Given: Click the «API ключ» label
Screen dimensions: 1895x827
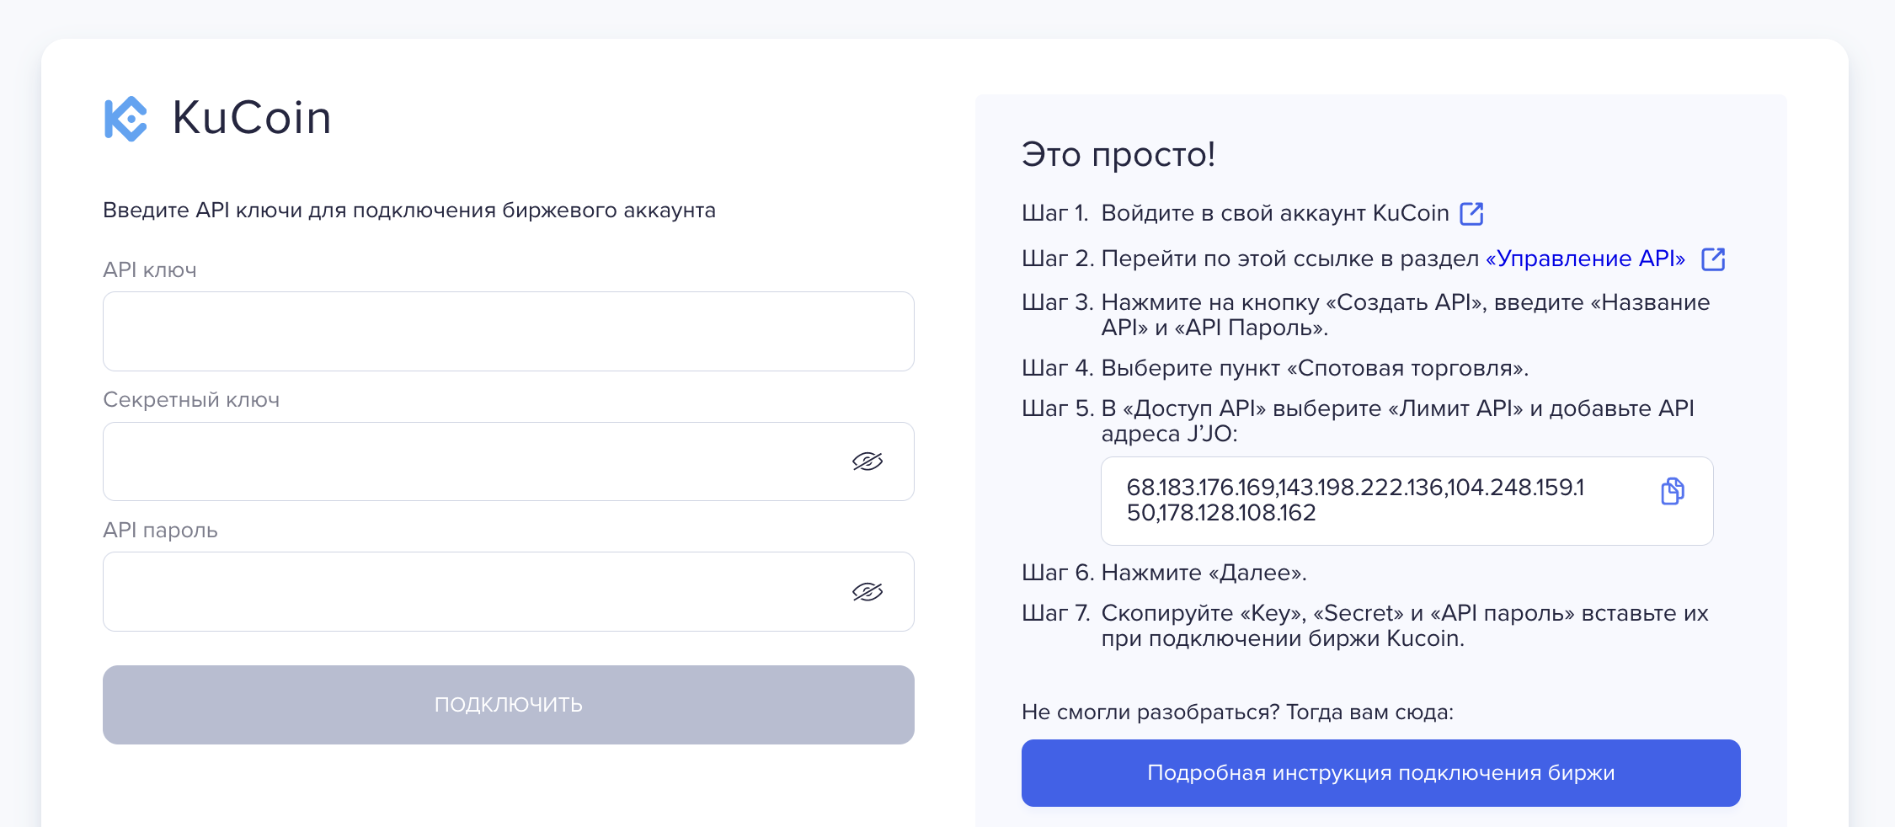Looking at the screenshot, I should click(150, 270).
